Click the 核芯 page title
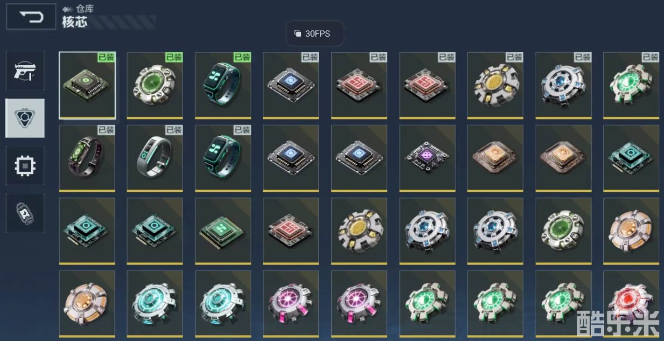The height and width of the screenshot is (341, 664). click(75, 21)
